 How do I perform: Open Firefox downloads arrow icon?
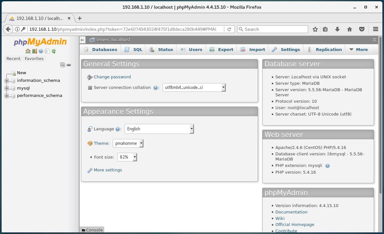point(337,29)
